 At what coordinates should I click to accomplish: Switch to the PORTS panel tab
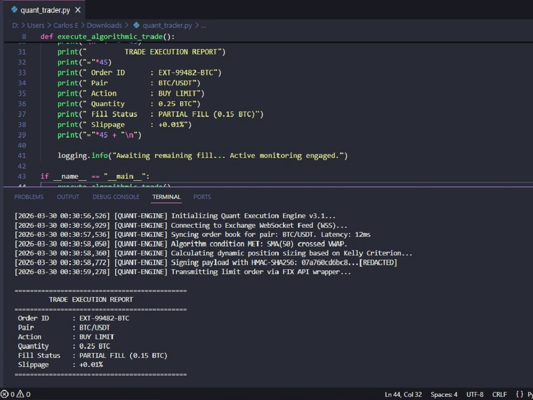pos(202,197)
